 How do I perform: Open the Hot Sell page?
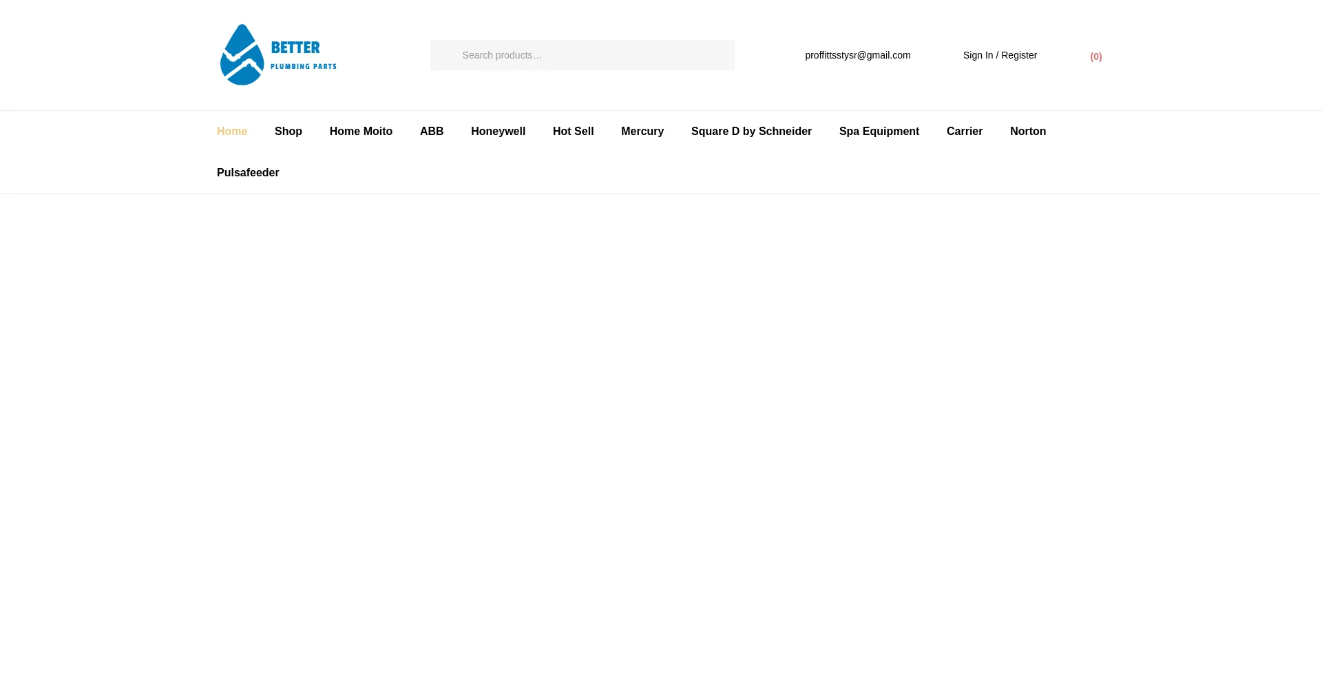[573, 132]
